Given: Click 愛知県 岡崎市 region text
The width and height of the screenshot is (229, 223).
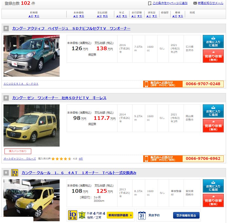Looking at the screenshot, I should click(x=189, y=193).
